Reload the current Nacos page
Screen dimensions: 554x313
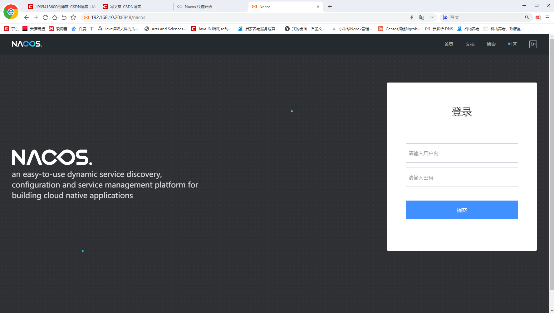point(45,17)
